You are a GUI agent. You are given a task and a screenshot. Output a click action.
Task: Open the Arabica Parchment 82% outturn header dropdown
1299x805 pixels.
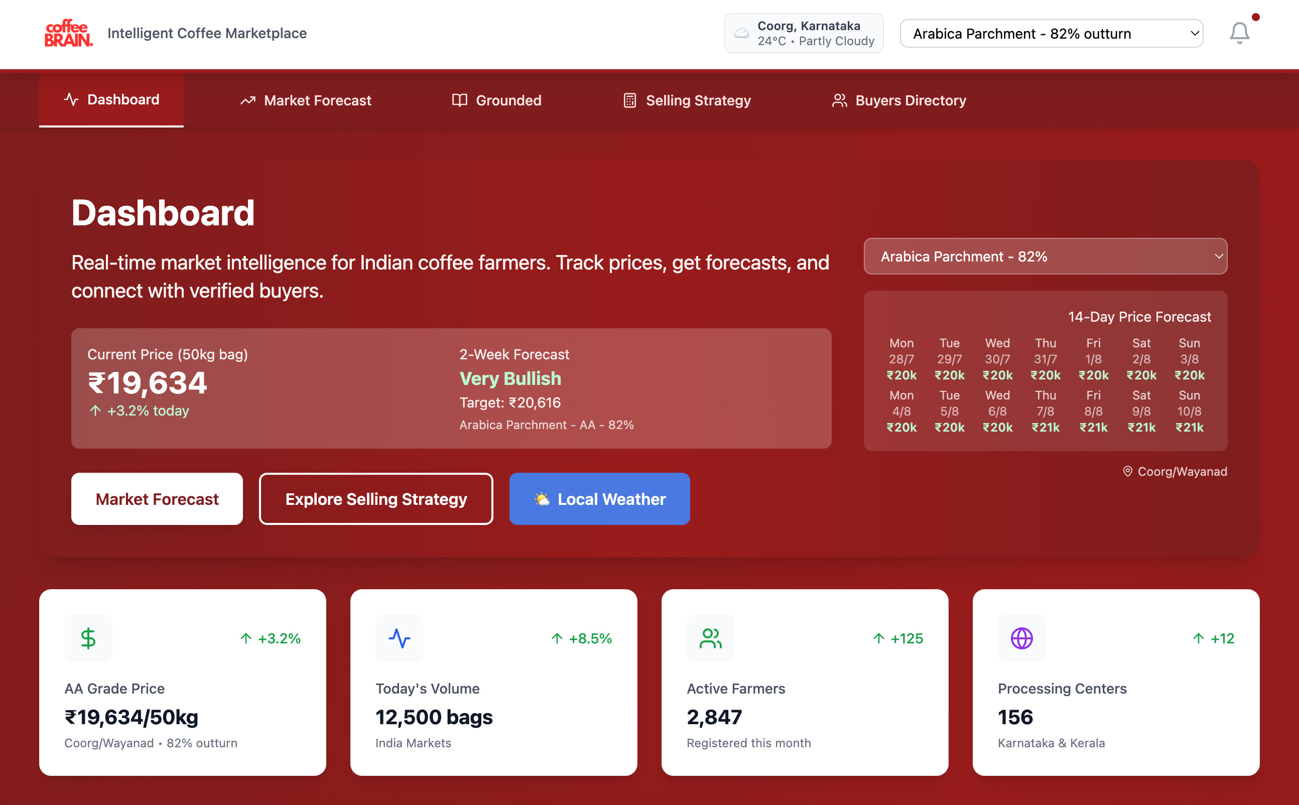pos(1051,34)
